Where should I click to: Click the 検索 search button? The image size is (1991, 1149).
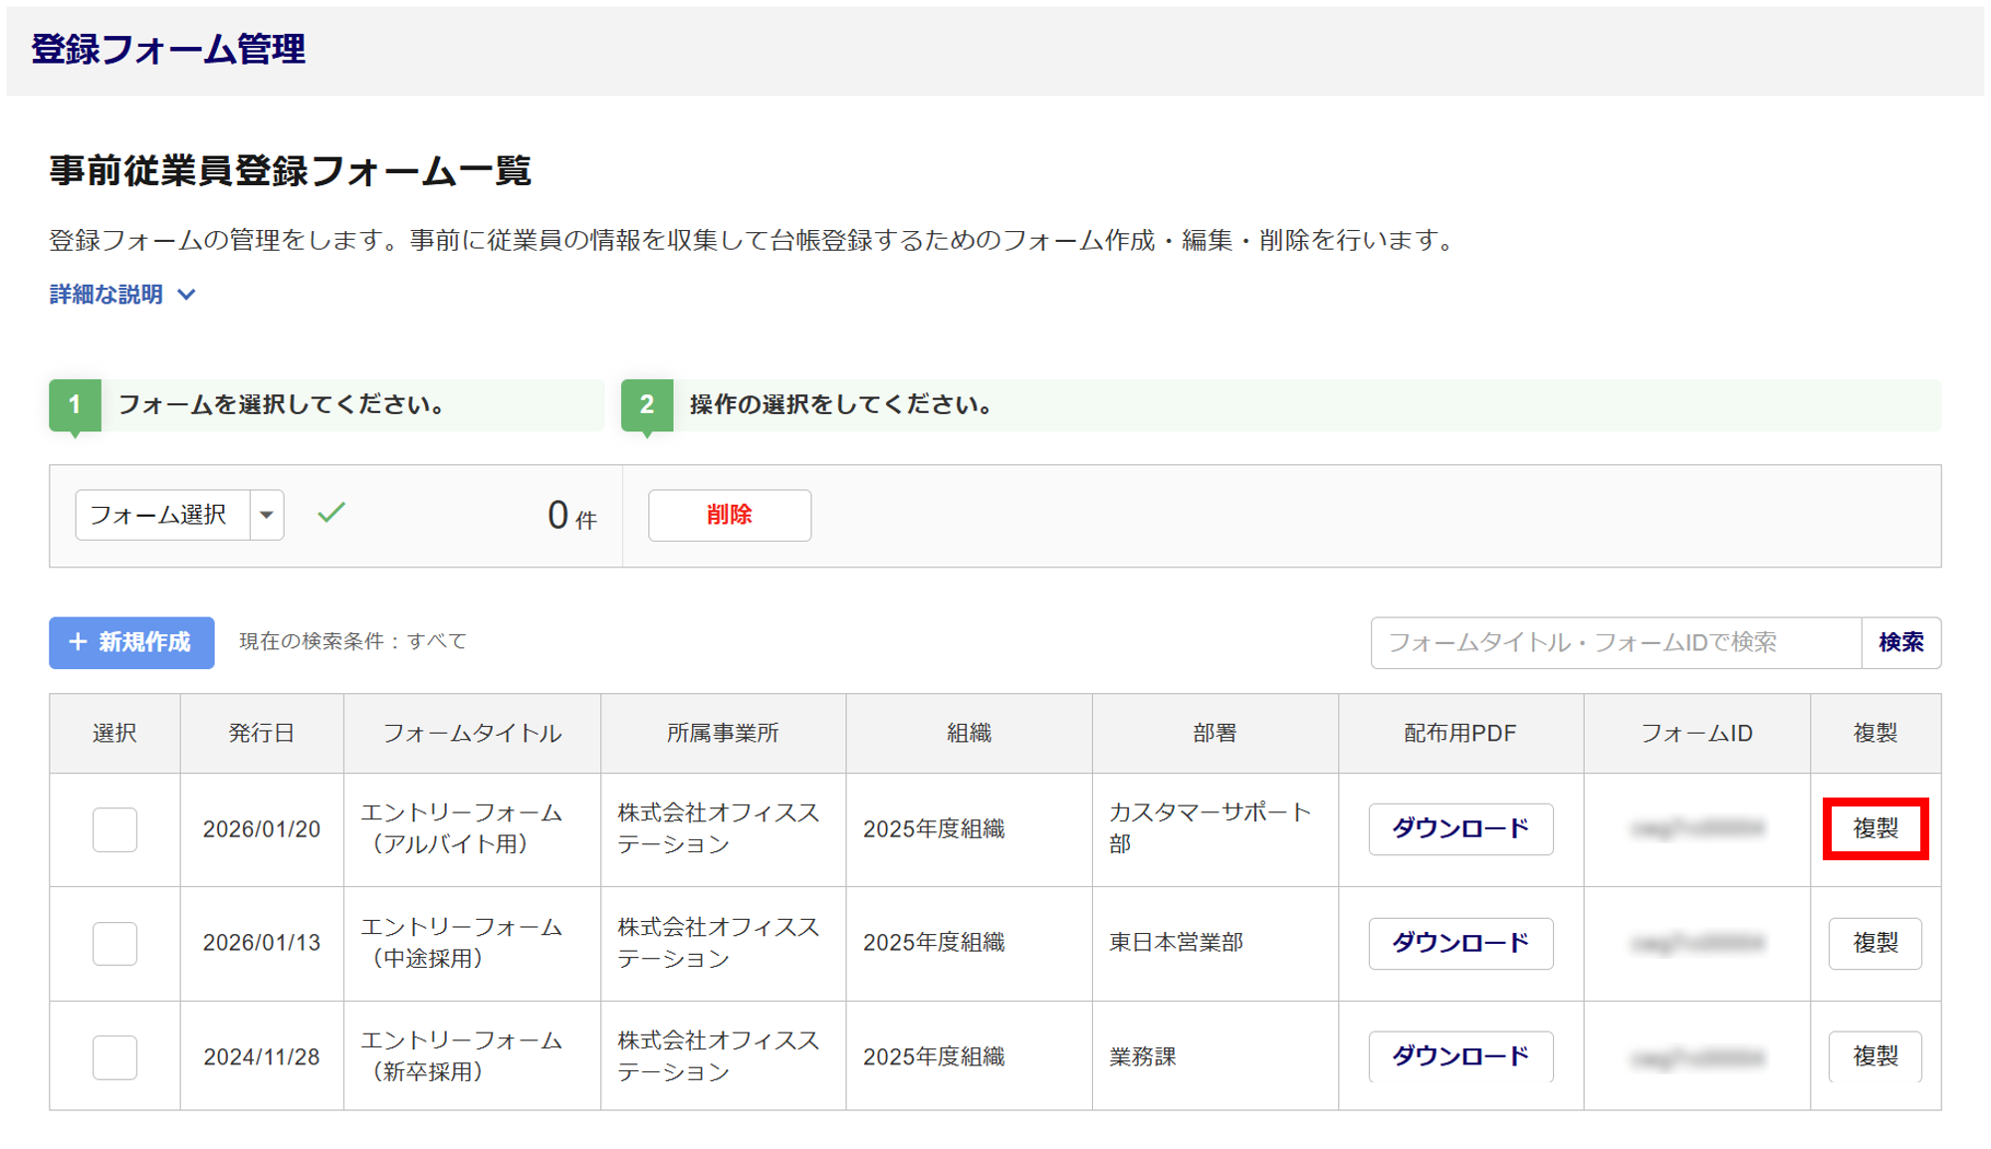tap(1900, 642)
